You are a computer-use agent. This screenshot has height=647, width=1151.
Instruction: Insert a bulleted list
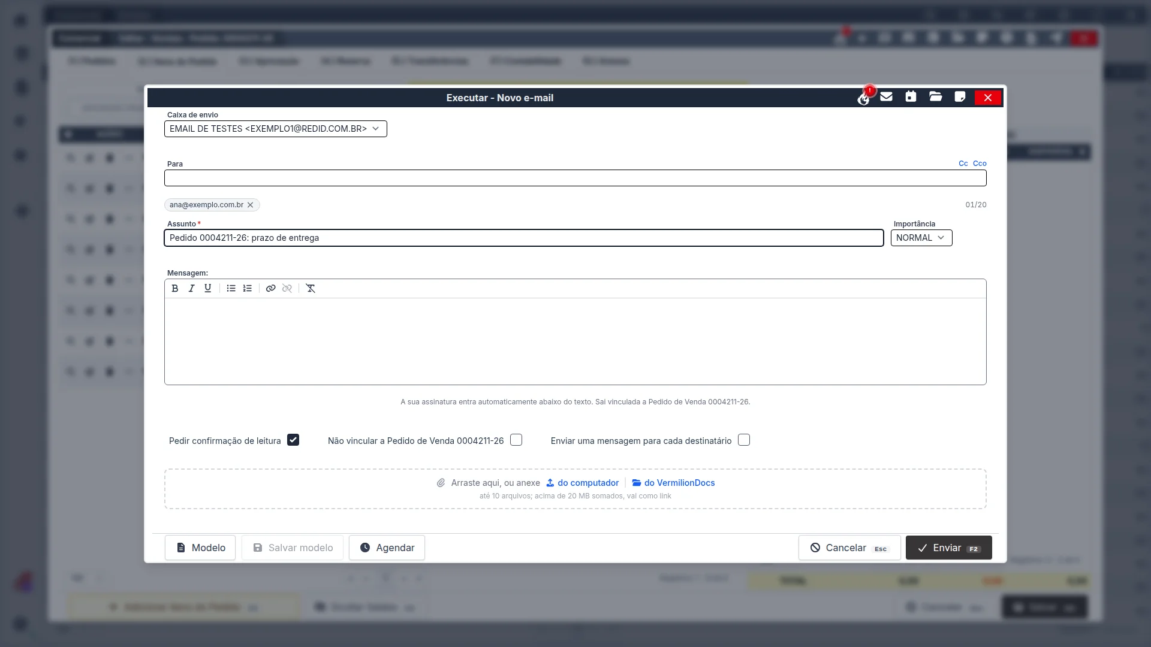(231, 288)
